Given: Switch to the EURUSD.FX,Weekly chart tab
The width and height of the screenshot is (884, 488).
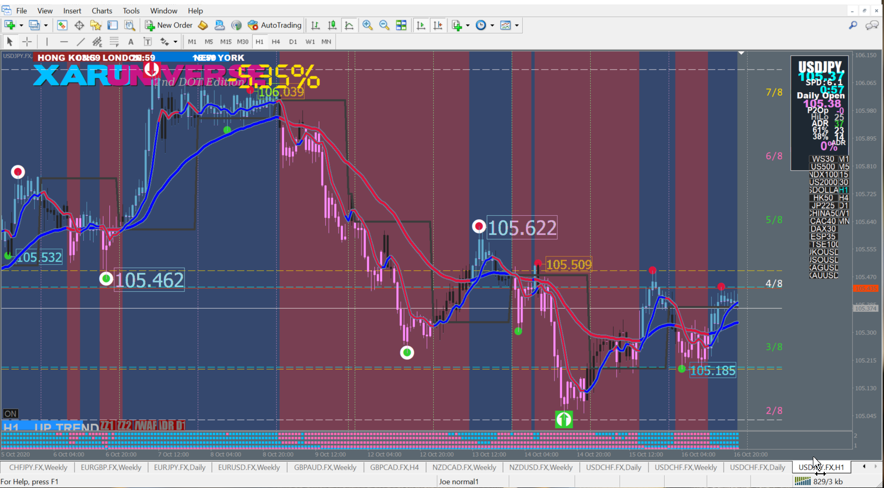Looking at the screenshot, I should [x=249, y=467].
